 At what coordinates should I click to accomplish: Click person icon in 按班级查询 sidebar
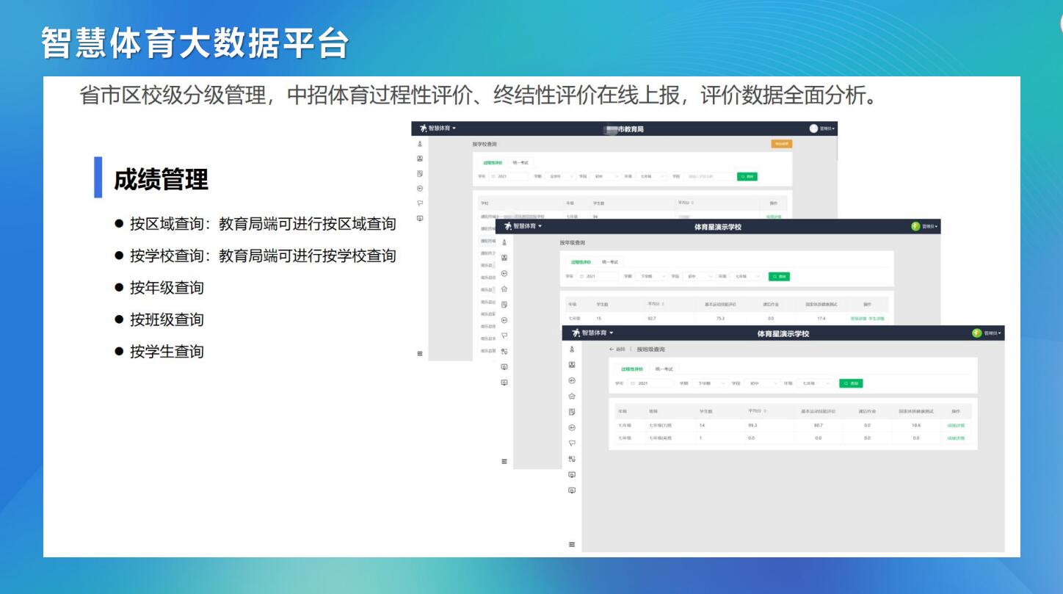pyautogui.click(x=572, y=349)
